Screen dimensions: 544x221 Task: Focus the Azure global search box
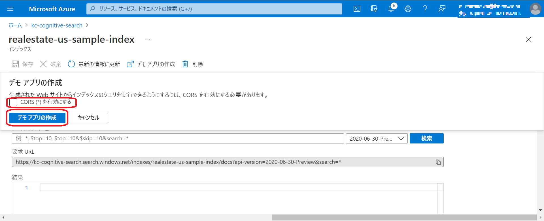(214, 9)
